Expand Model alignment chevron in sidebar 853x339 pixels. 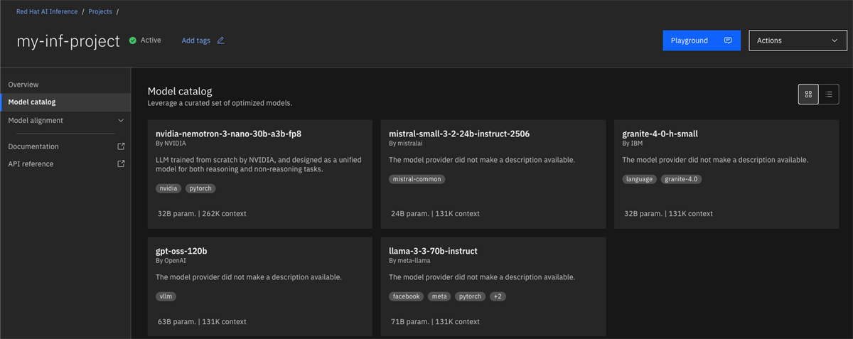pos(121,121)
